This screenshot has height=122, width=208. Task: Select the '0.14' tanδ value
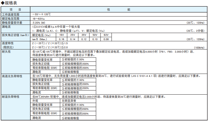[x=73, y=39]
